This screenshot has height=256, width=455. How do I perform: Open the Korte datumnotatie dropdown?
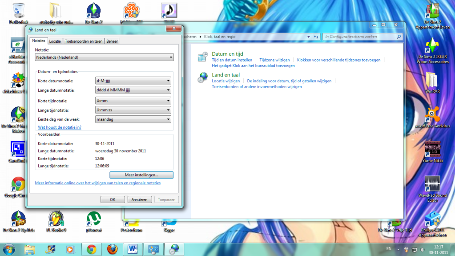pos(133,81)
